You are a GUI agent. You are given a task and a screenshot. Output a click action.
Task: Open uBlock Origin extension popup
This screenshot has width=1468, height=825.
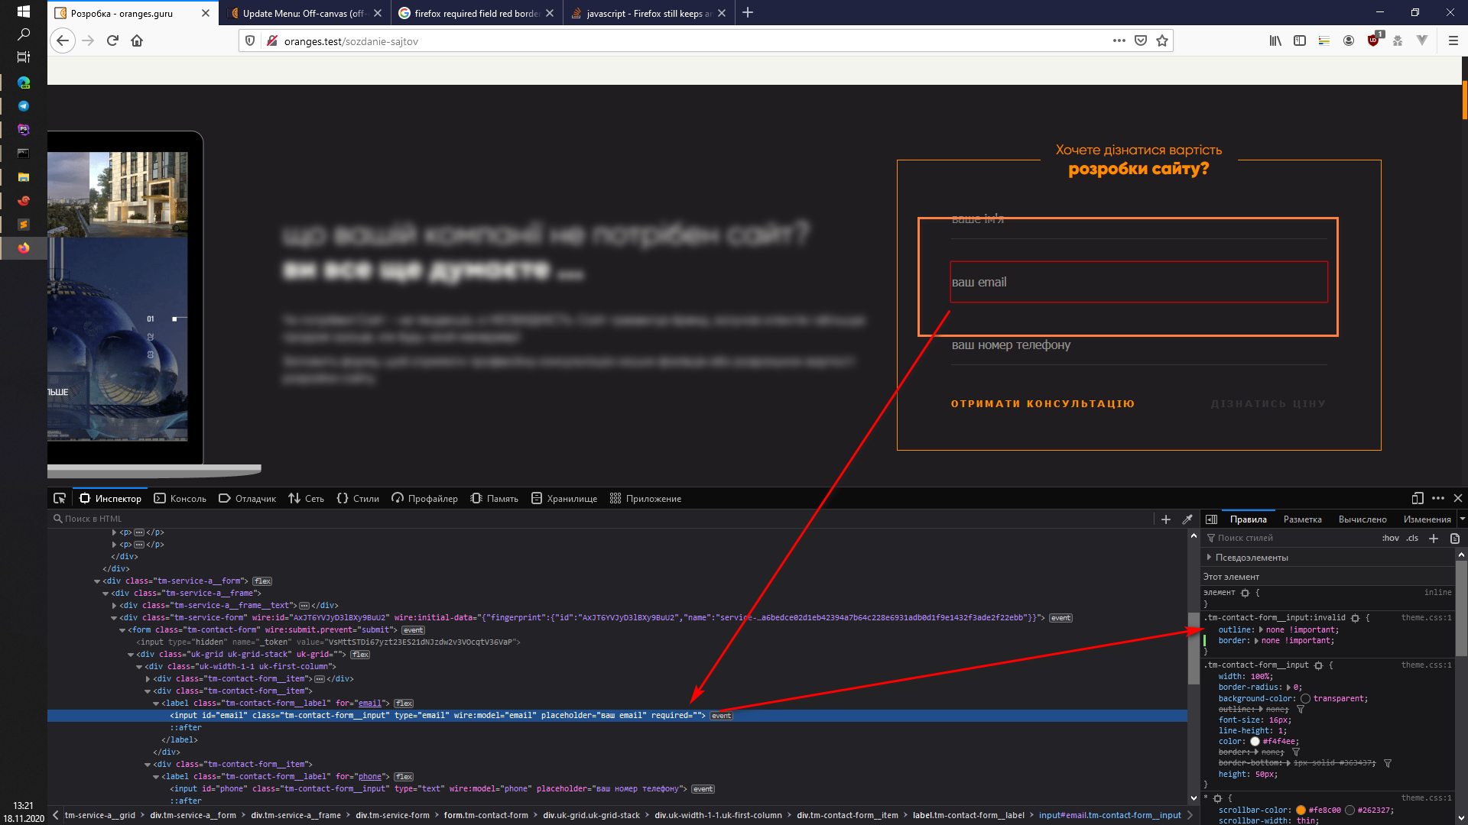pos(1374,40)
